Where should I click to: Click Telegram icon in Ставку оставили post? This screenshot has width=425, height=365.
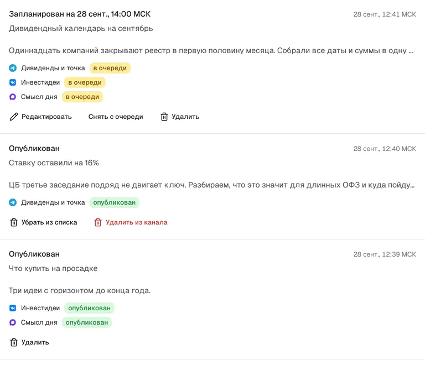tap(13, 202)
